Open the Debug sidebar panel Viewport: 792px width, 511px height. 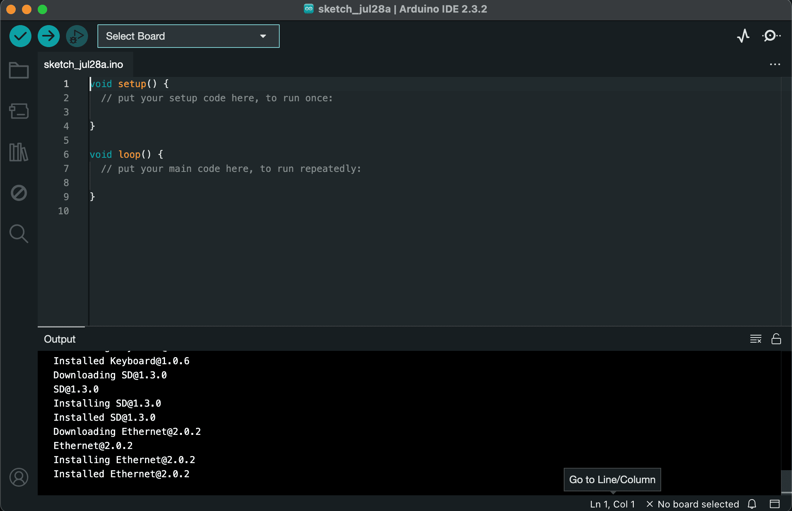(19, 193)
